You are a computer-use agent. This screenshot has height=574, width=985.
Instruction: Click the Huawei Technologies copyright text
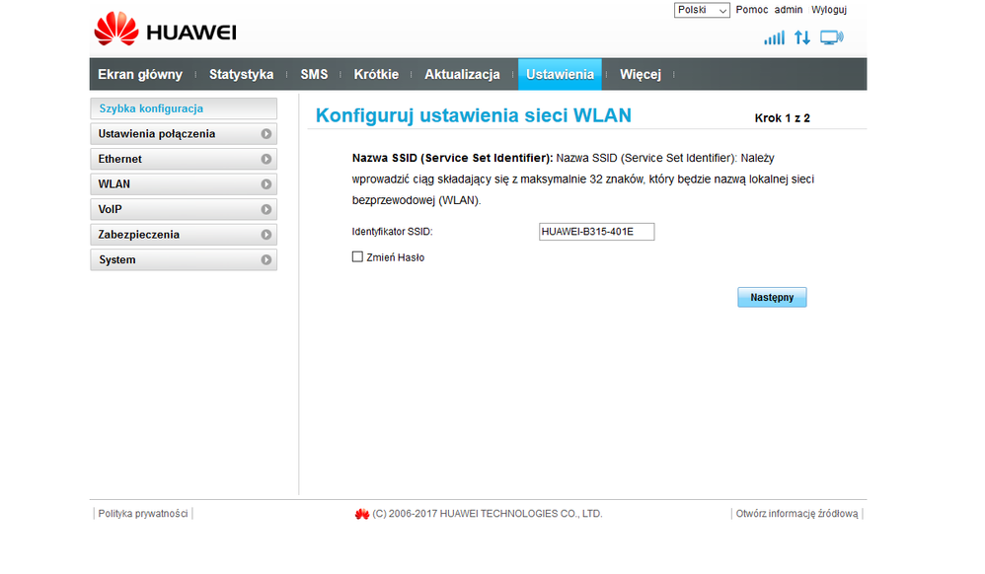pyautogui.click(x=488, y=514)
